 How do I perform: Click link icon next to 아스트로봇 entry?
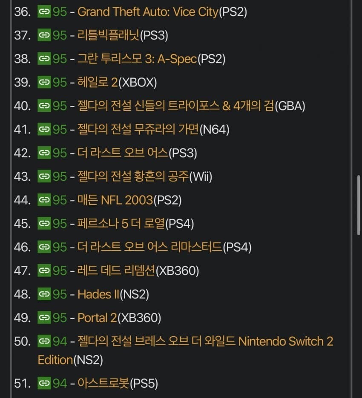click(44, 384)
